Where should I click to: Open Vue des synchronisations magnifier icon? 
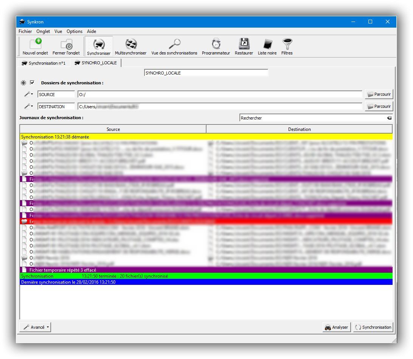click(174, 44)
